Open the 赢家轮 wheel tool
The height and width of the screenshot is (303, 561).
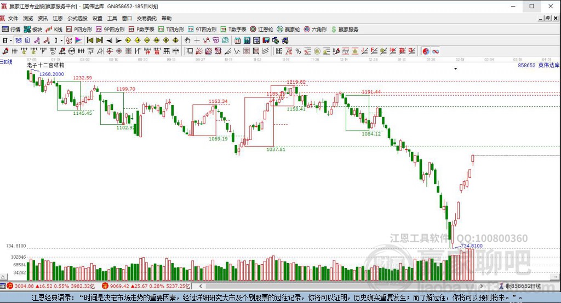(x=288, y=30)
